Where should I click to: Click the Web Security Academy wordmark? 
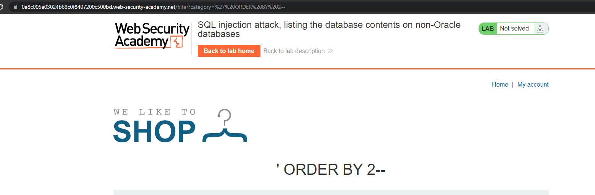[152, 35]
